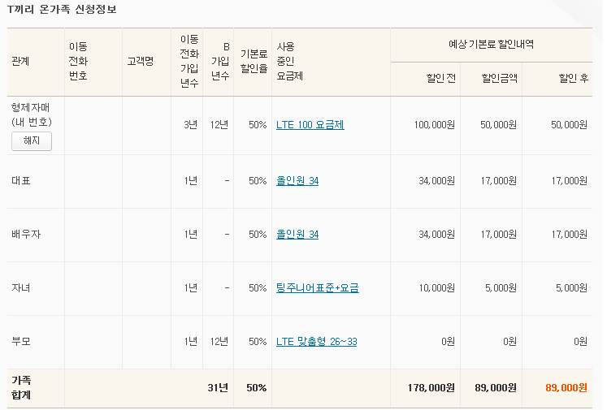The image size is (607, 410).
Task: Select the 100,000원 pre-discount amount
Action: 435,125
